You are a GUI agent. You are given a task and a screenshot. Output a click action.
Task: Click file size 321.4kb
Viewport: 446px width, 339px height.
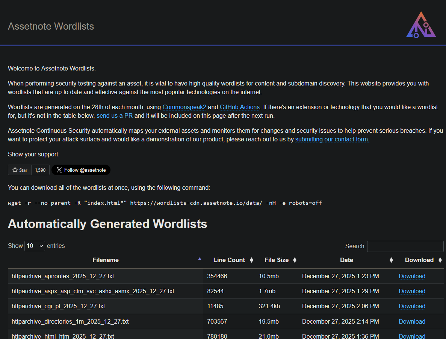(x=269, y=306)
